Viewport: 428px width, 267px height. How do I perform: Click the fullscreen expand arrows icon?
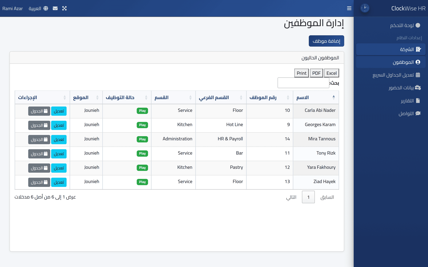[64, 8]
